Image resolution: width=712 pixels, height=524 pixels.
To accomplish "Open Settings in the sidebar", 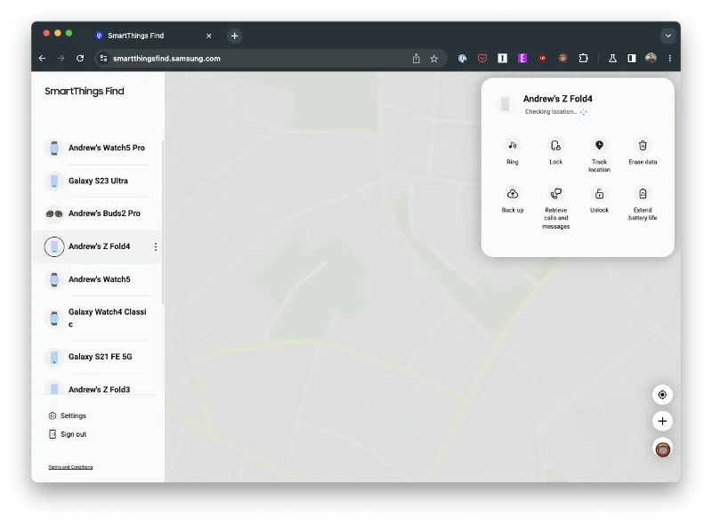I will pos(72,415).
